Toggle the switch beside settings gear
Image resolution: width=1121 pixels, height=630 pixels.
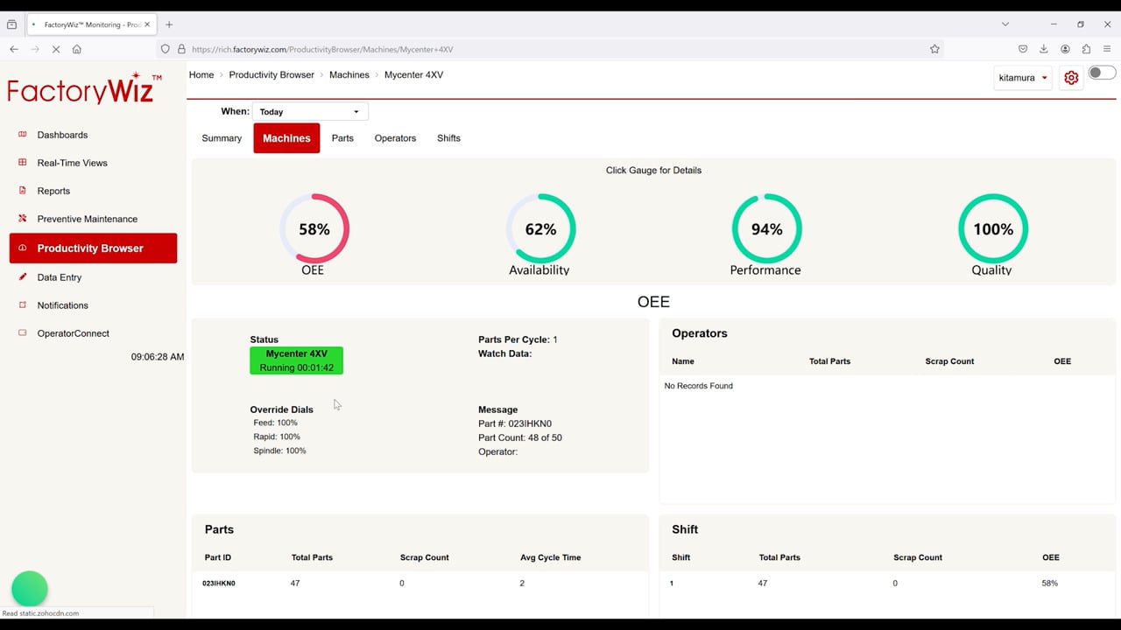(1101, 73)
